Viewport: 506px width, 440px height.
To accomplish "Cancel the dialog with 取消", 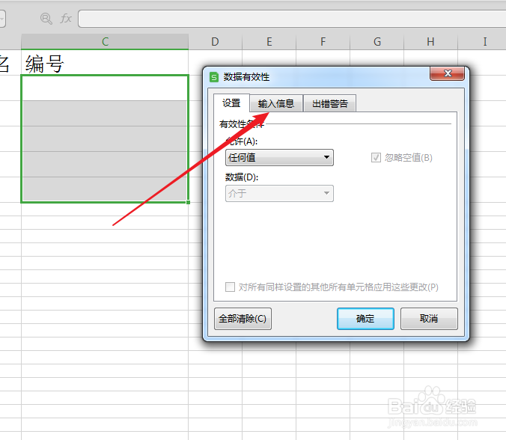I will tap(429, 319).
